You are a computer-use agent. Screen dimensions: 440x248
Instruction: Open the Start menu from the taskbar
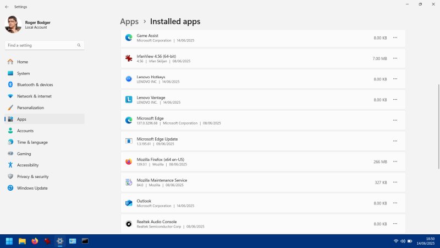tap(9, 241)
